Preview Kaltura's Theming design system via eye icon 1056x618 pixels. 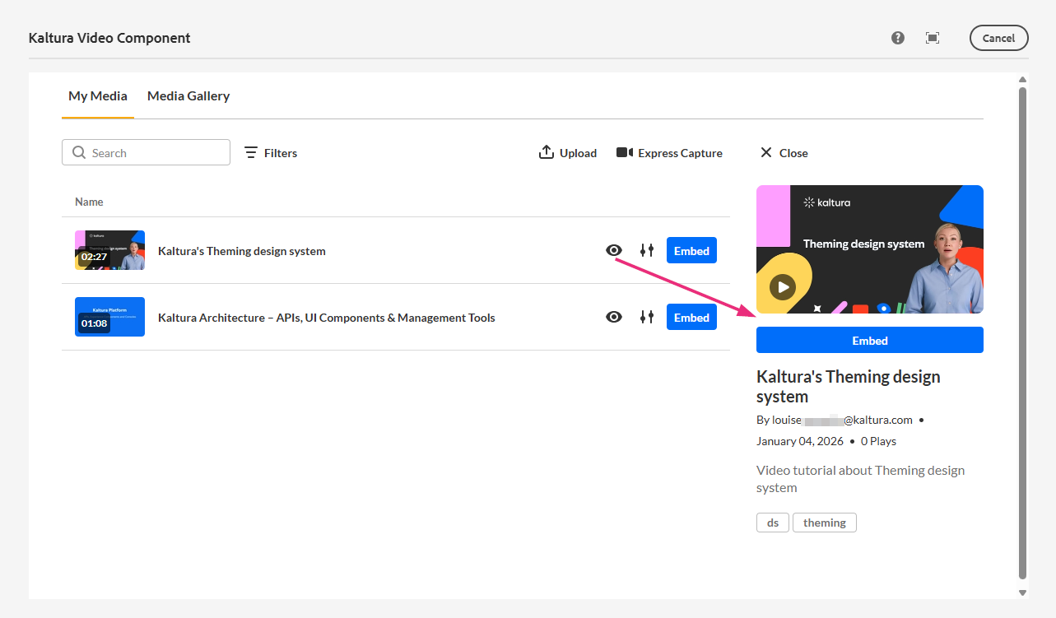click(614, 250)
